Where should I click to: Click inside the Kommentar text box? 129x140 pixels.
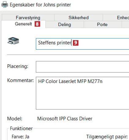click(82, 93)
